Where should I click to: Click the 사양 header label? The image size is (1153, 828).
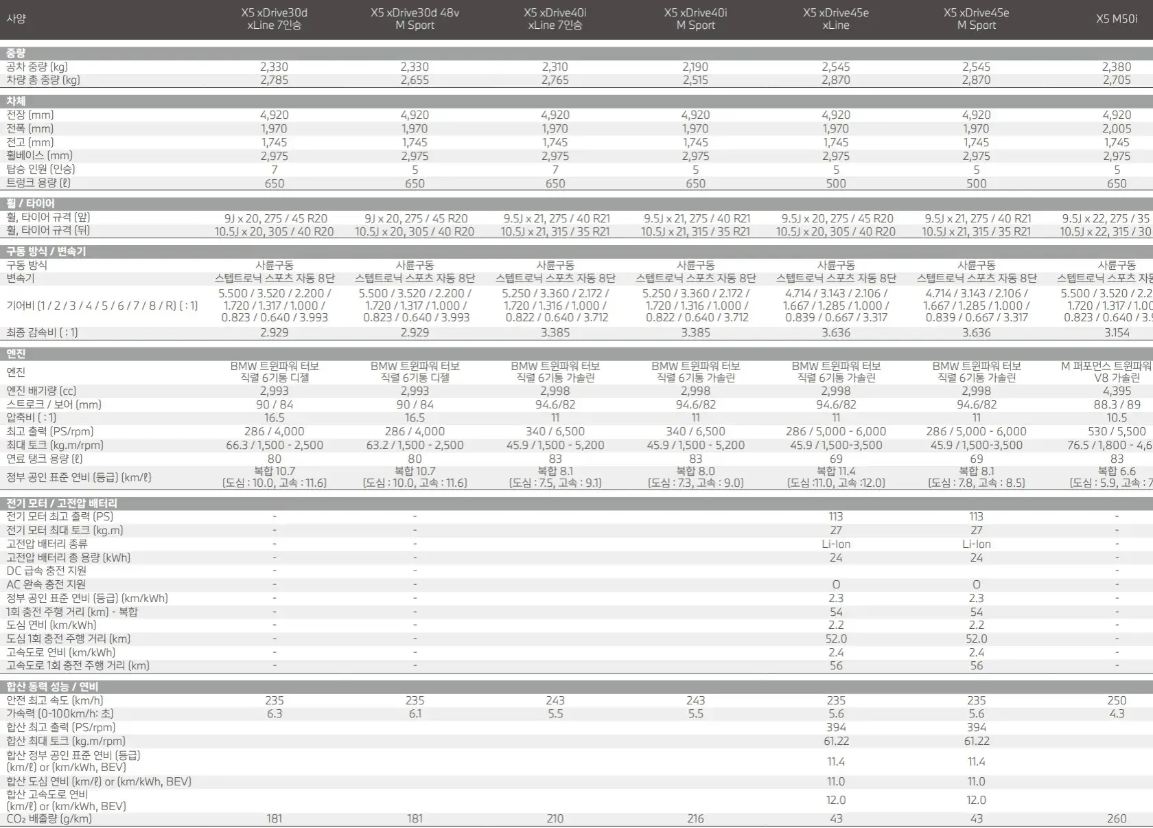tap(16, 19)
